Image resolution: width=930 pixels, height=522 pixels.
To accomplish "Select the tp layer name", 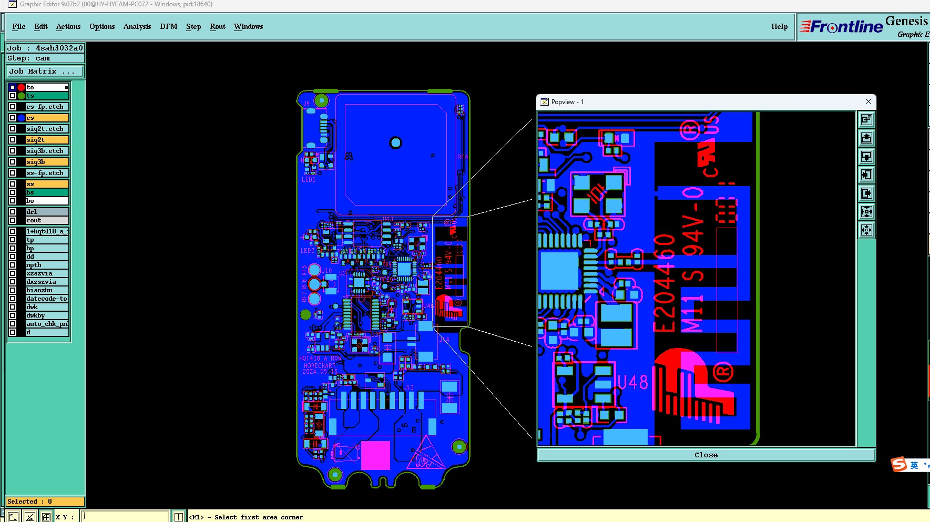I will (47, 240).
